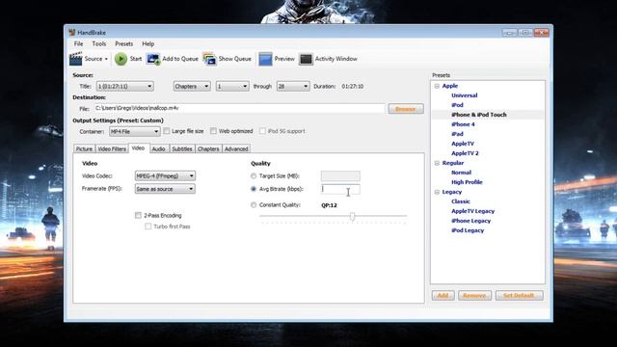Collapse the Legacy presets group
This screenshot has width=617, height=347.
click(437, 192)
